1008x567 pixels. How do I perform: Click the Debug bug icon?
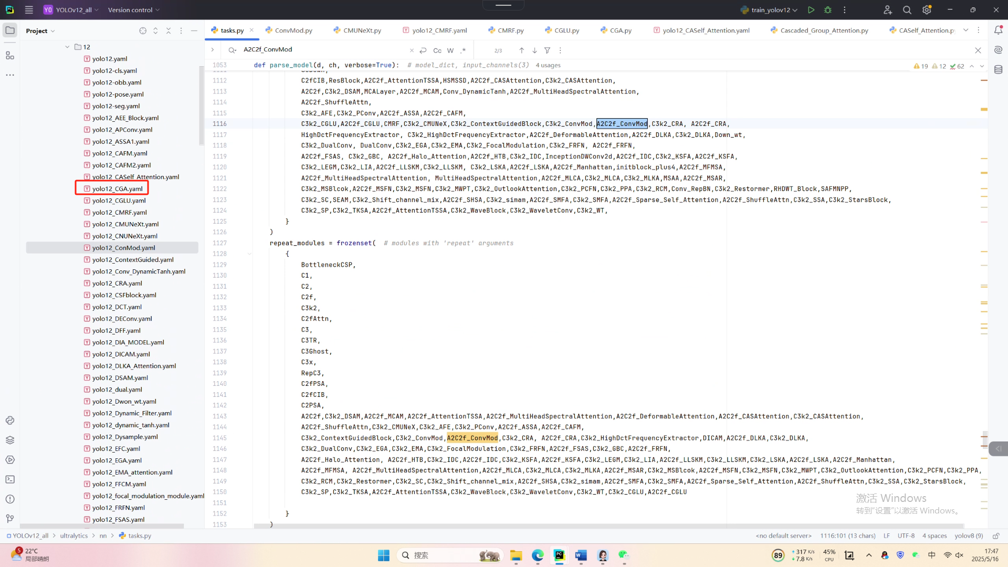click(828, 10)
